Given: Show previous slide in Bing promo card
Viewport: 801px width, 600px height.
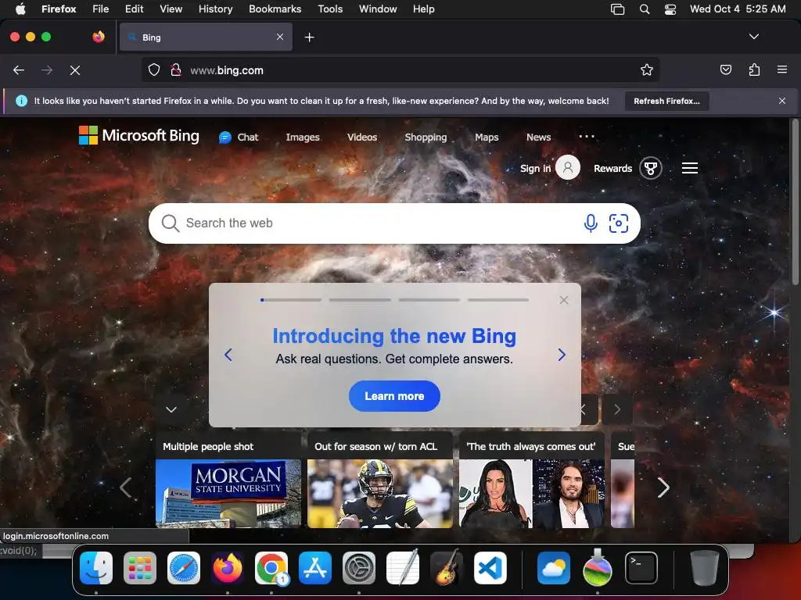Looking at the screenshot, I should [228, 355].
